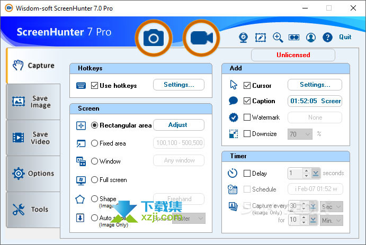Click the pentagon shape icon
Viewport: 366px width, 245px height.
(x=80, y=199)
